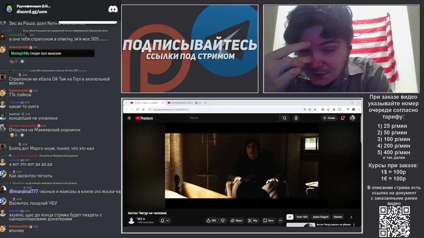Share the video
424x238 pixels.
(237, 220)
